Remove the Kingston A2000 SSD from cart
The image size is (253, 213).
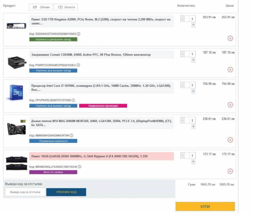[230, 38]
